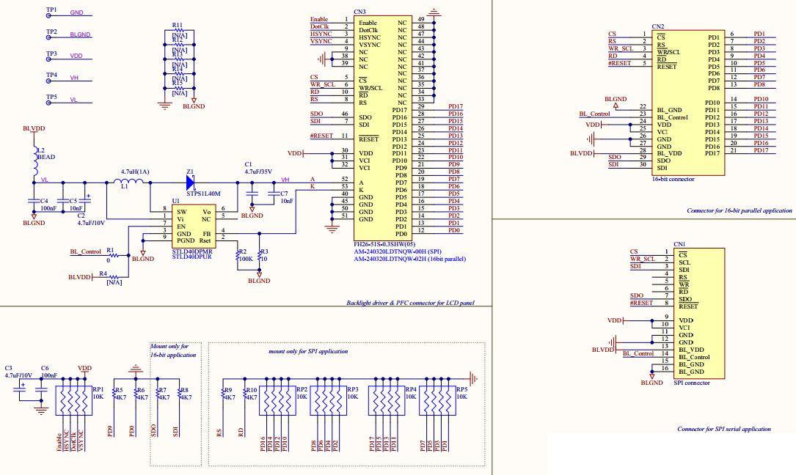Click resistor R2 labeled 100K
The width and height of the screenshot is (796, 475).
point(236,255)
